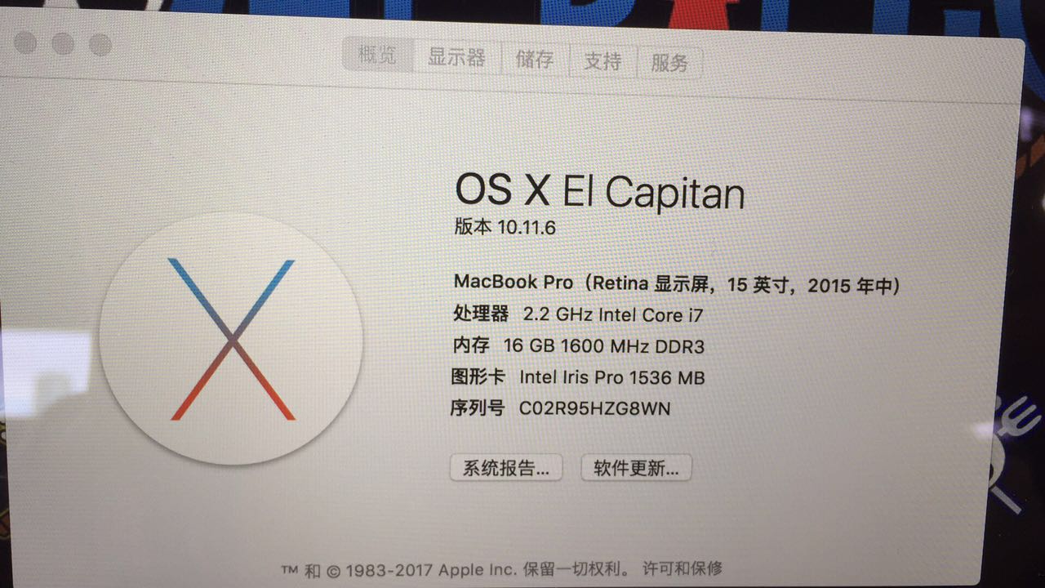Image resolution: width=1045 pixels, height=588 pixels.
Task: Open the 服务 tab
Action: point(669,63)
